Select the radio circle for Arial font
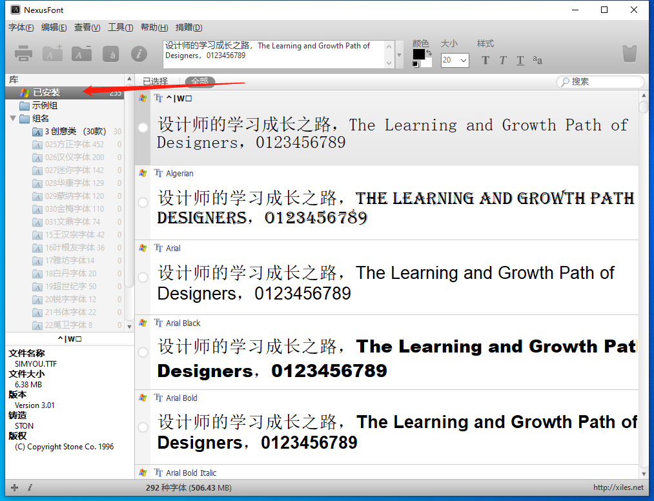The height and width of the screenshot is (501, 654). click(x=143, y=278)
